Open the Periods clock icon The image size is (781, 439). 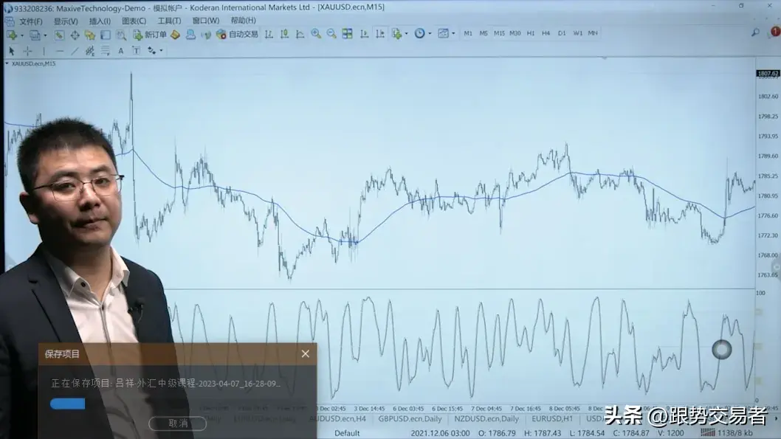click(x=420, y=33)
